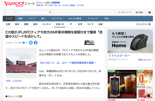Click the search magnifier icon
The height and width of the screenshot is (101, 155).
pos(50,13)
